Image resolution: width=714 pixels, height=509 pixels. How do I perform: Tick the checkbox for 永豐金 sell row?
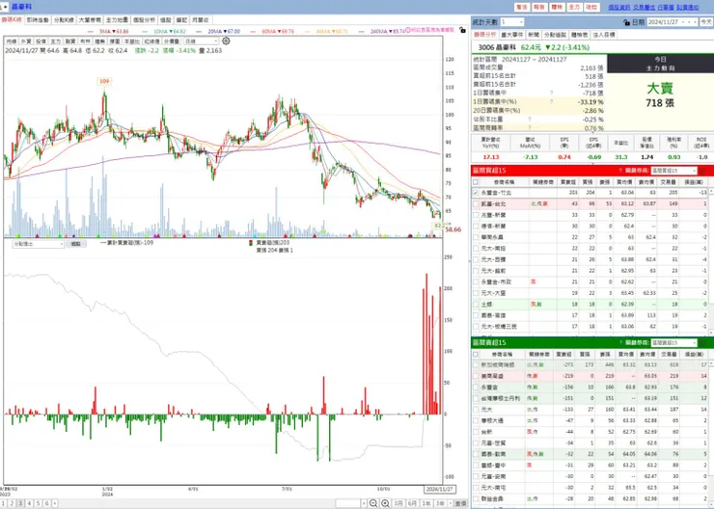click(476, 388)
